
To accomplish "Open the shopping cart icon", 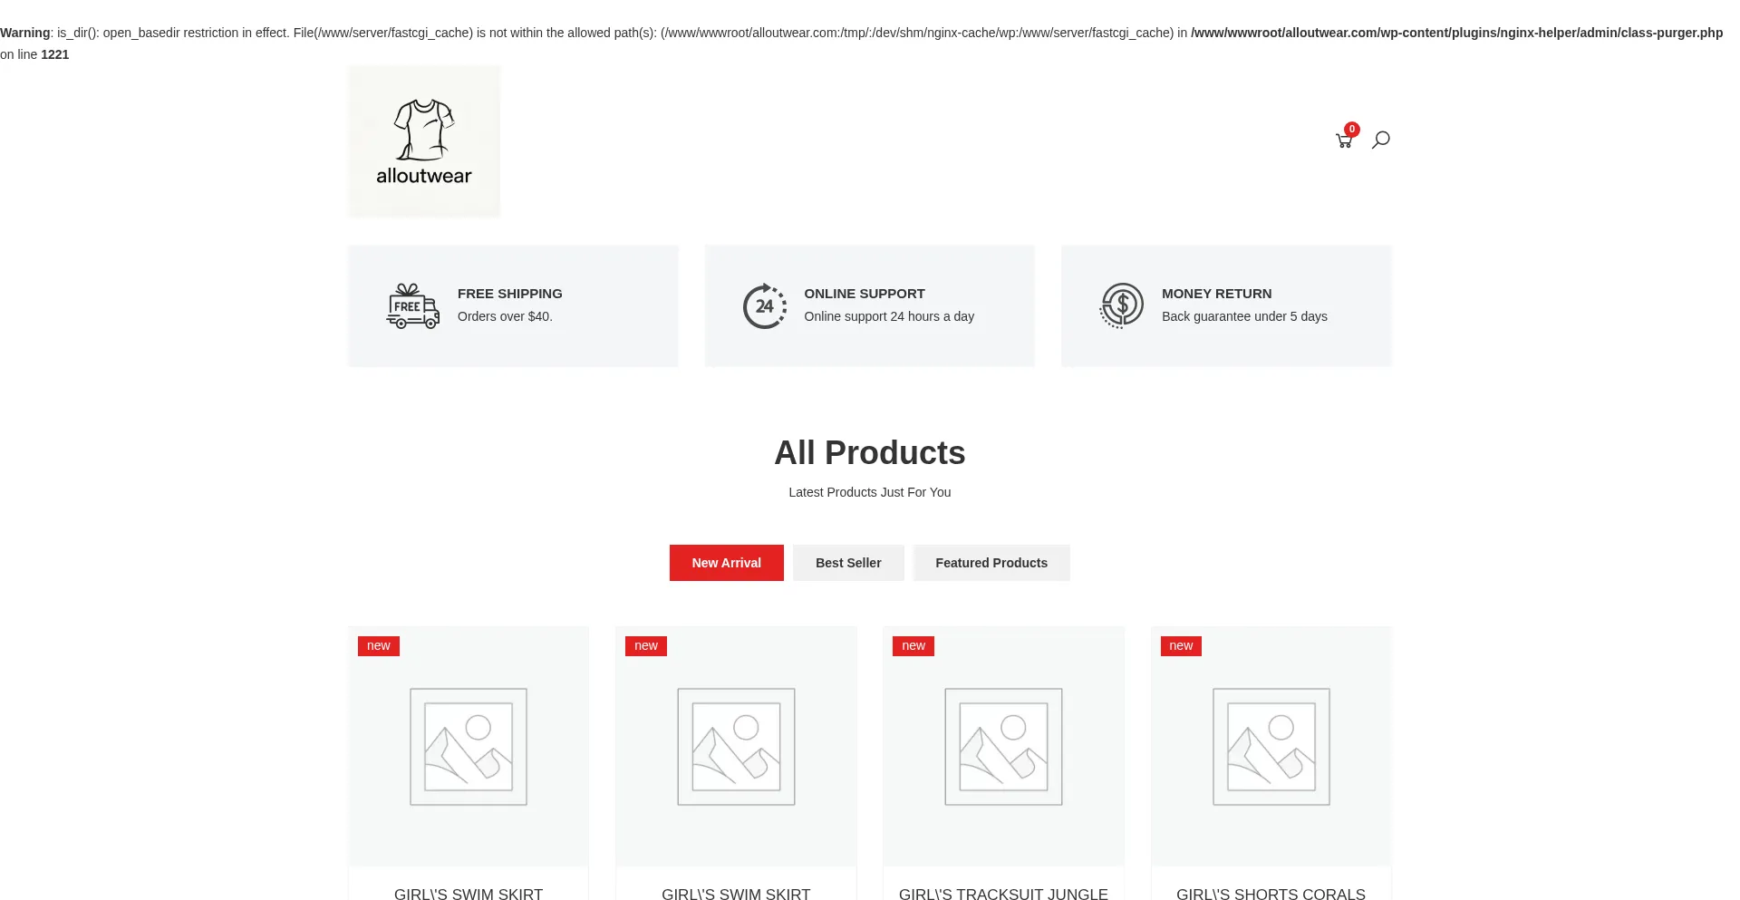I will [1344, 140].
